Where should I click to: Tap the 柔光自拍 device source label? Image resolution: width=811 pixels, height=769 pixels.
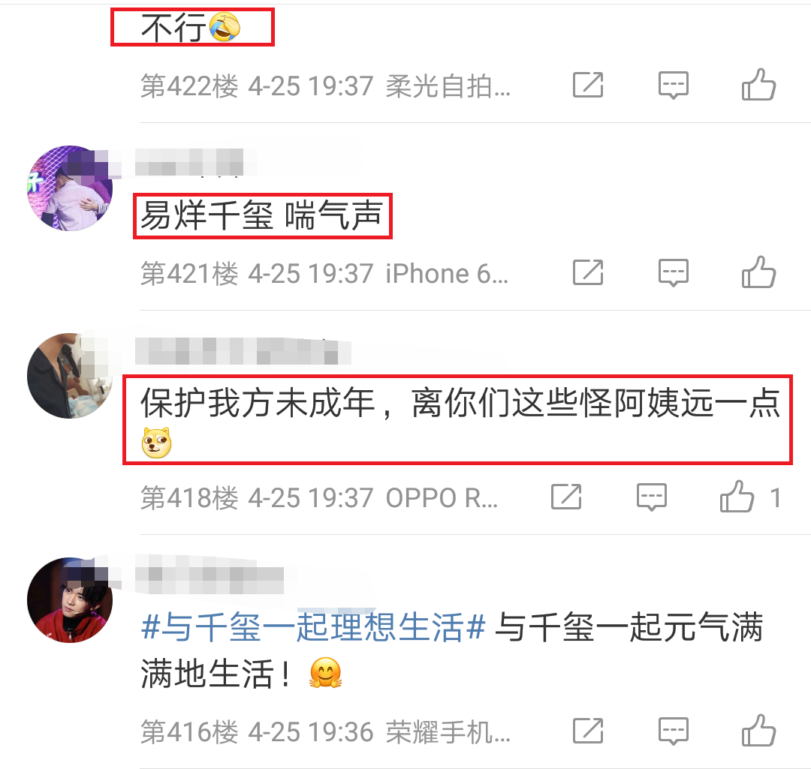coord(448,86)
